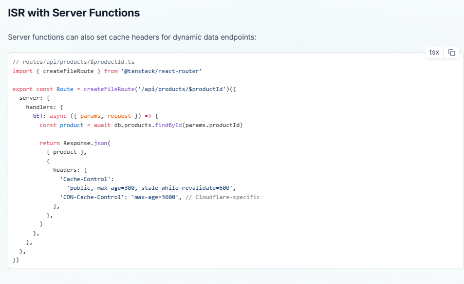Click the routes file path comment line
Viewport: 464px width, 284px height.
click(x=66, y=62)
